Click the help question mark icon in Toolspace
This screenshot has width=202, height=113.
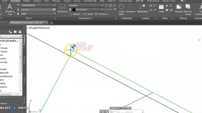(x=20, y=32)
